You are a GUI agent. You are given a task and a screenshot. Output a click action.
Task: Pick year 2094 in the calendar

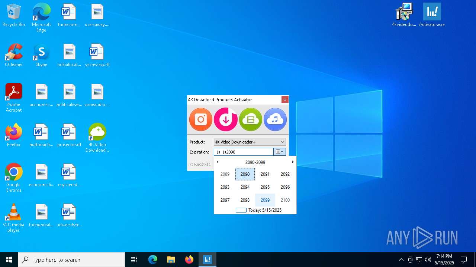(x=245, y=187)
